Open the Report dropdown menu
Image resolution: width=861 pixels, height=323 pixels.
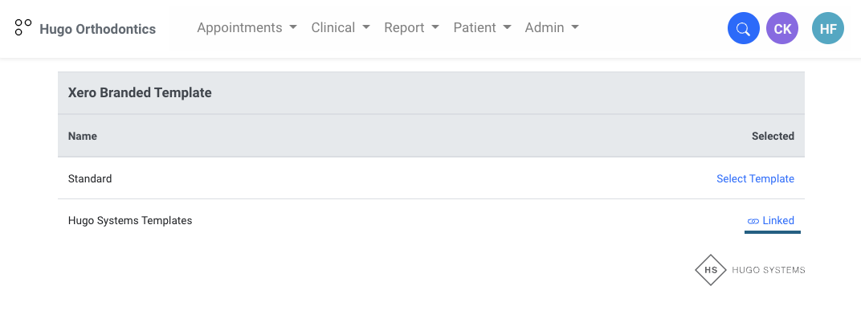point(411,27)
